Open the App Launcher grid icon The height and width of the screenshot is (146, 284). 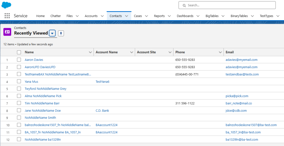tap(7, 16)
